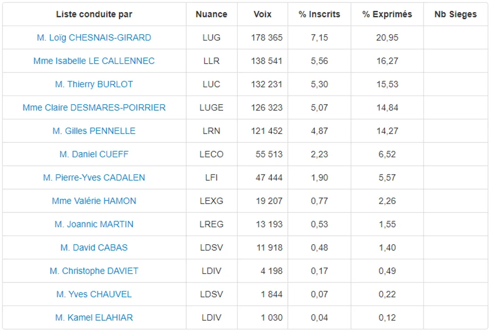Click M. Yves CHAUVEL name link
Viewport: 490px width, 331px height.
point(94,295)
